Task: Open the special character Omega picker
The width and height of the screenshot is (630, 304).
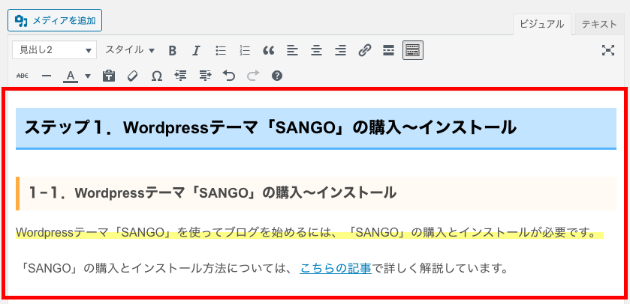Action: [156, 76]
